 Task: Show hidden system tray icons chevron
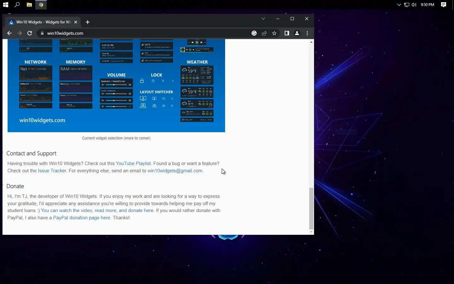tap(399, 5)
